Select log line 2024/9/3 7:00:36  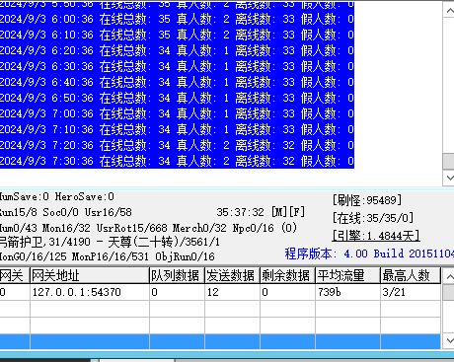tap(177, 113)
